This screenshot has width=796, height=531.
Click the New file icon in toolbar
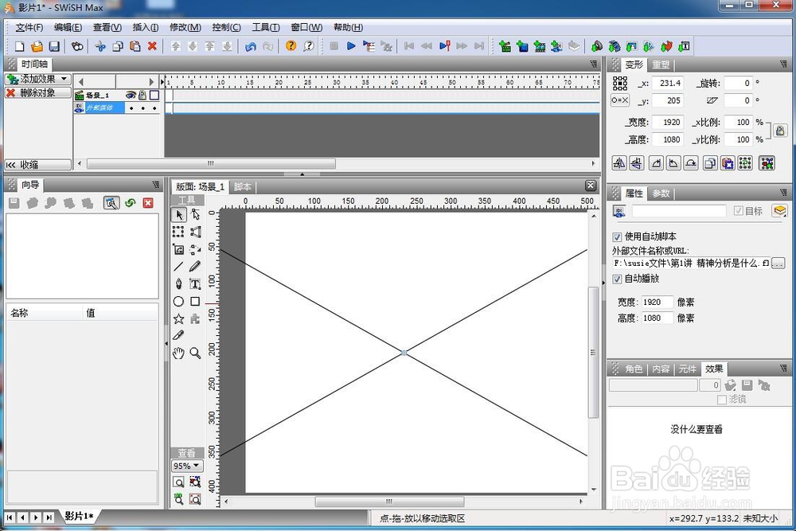point(19,47)
